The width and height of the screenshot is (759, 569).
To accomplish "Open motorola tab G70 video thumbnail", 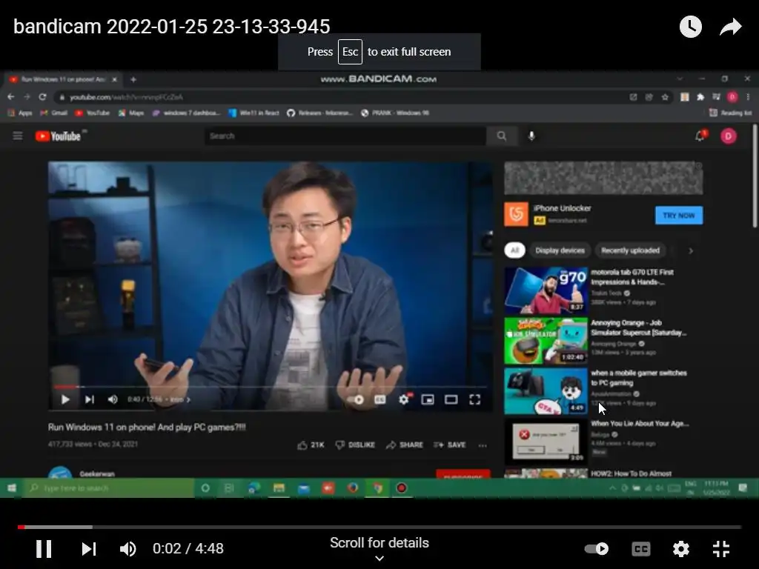I will [546, 290].
